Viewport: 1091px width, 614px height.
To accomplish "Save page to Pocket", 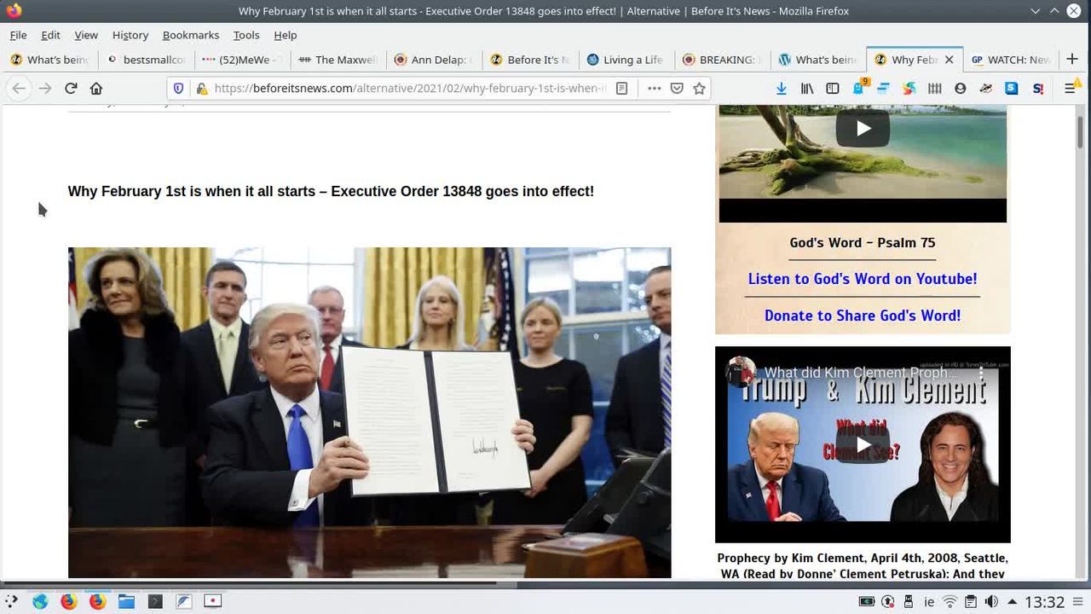I will (x=677, y=89).
